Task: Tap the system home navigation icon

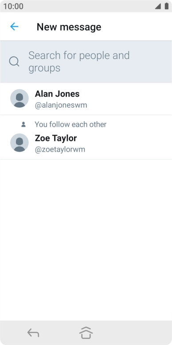Action: coord(86,333)
